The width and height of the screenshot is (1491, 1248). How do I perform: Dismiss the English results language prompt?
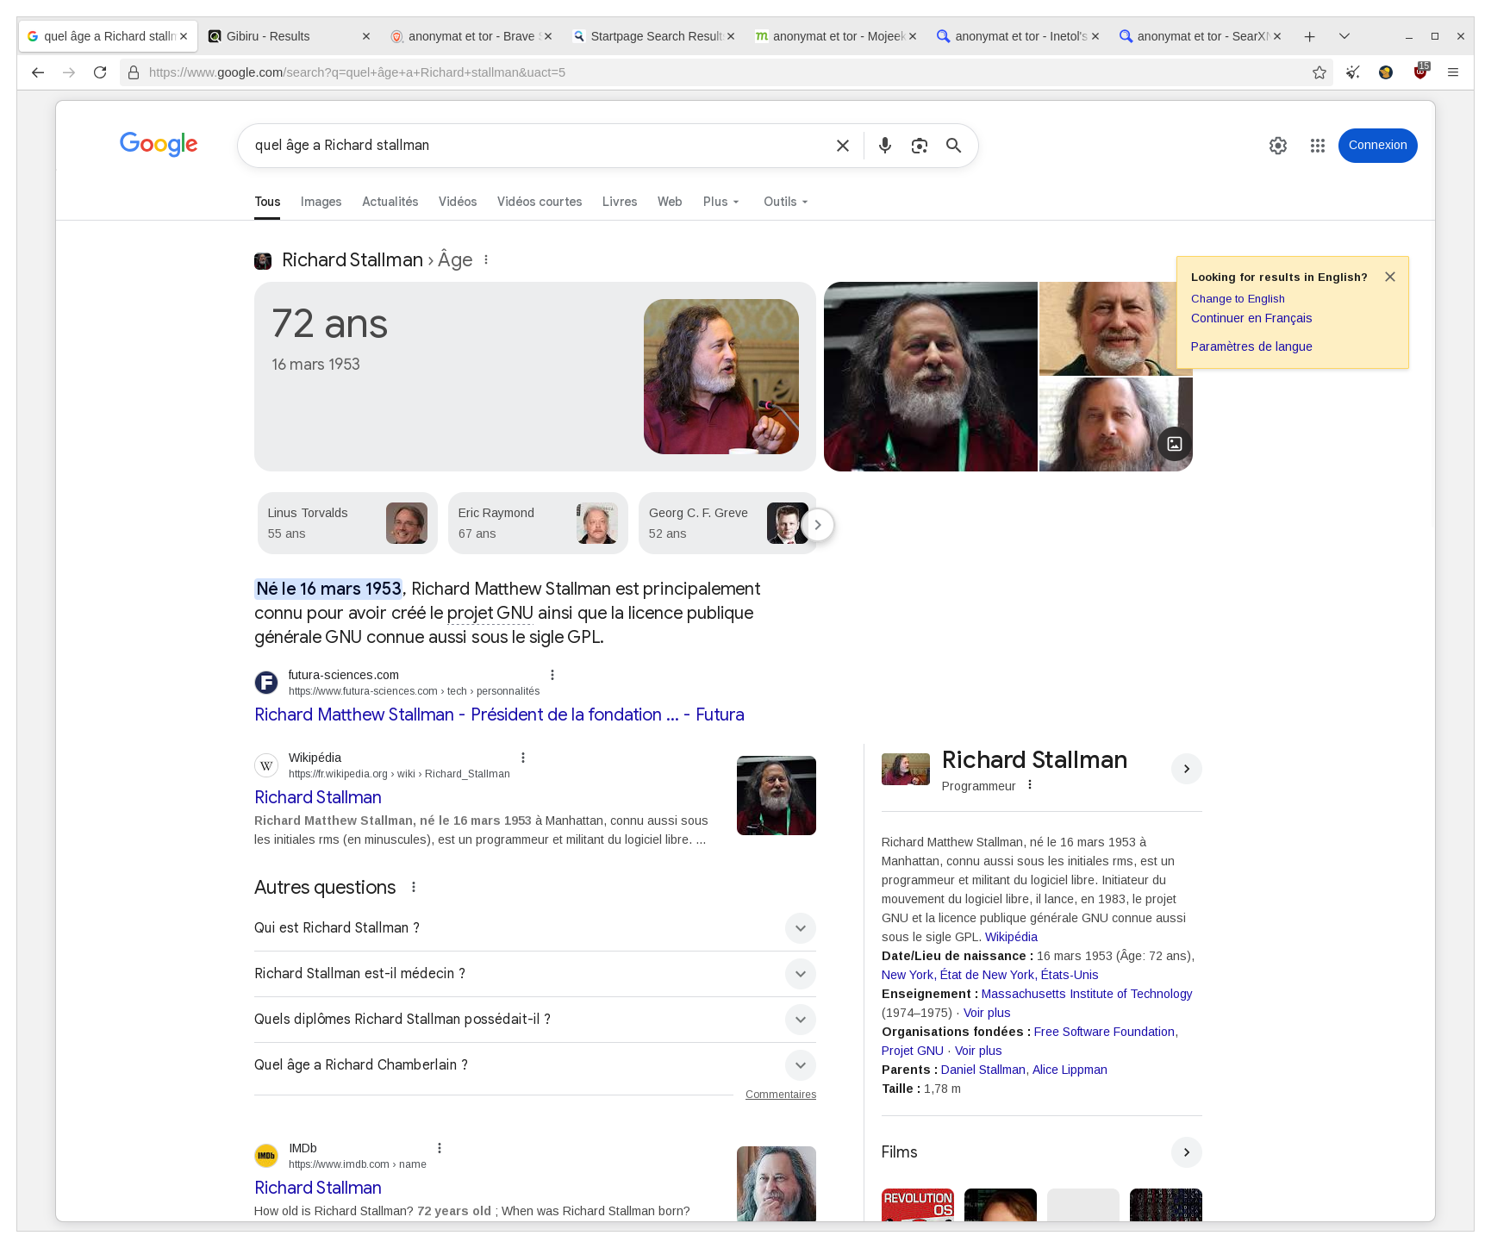coord(1389,277)
